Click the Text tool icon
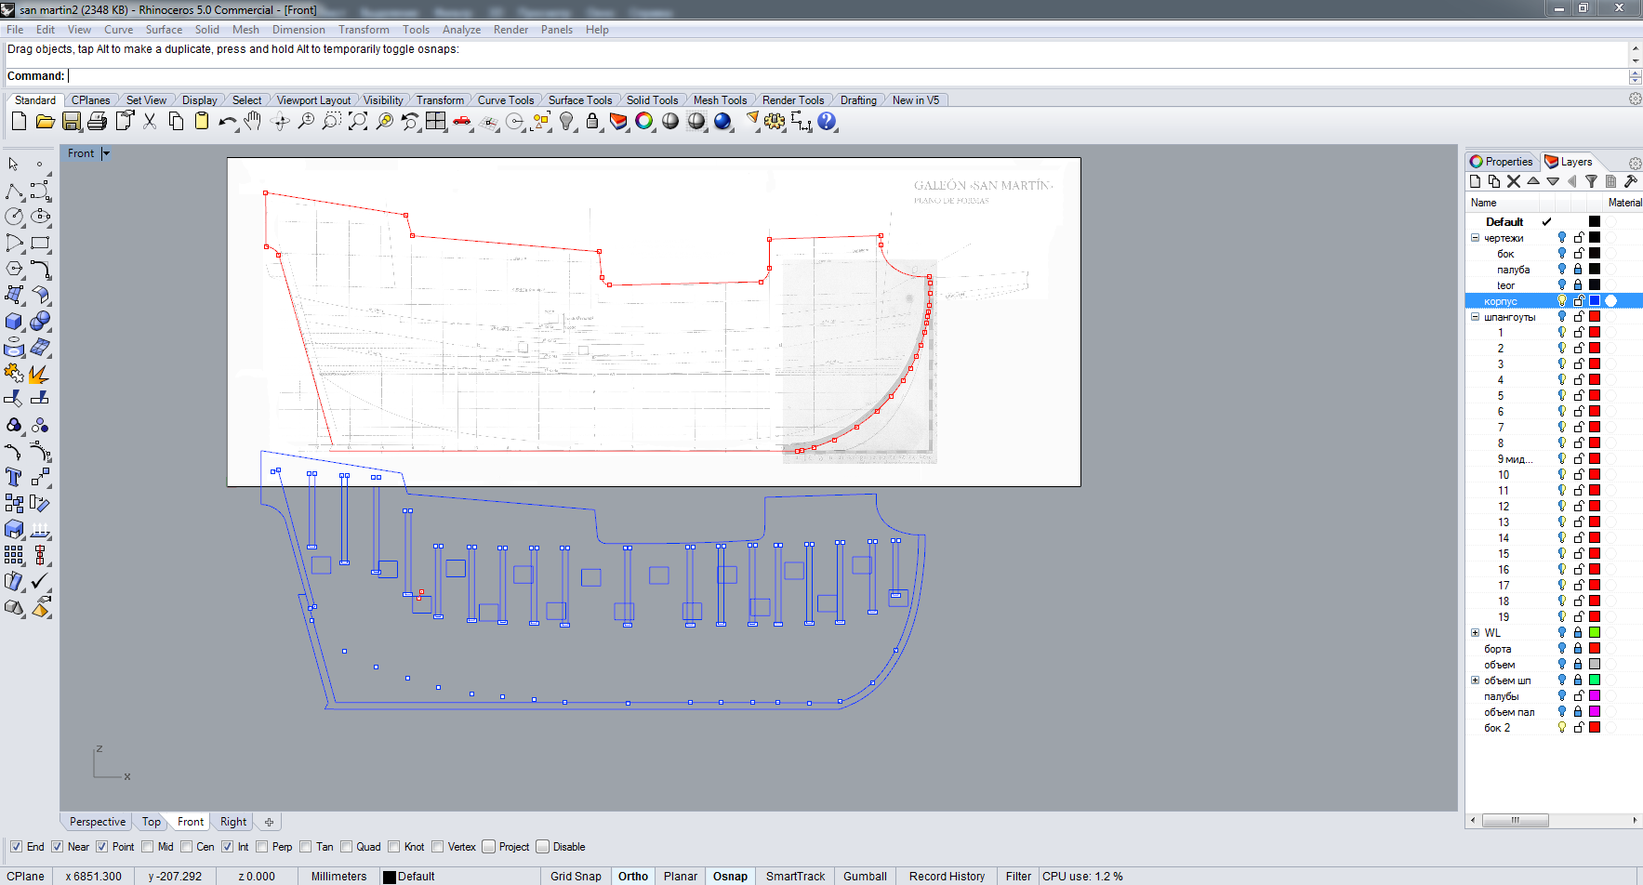This screenshot has height=885, width=1643. 14,478
